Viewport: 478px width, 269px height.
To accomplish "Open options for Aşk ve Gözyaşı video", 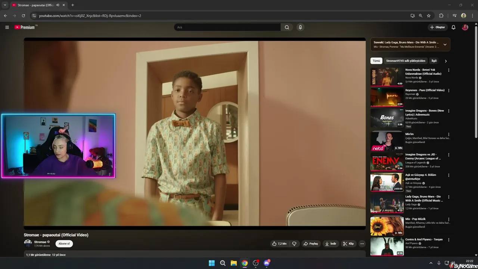I will 448,175.
